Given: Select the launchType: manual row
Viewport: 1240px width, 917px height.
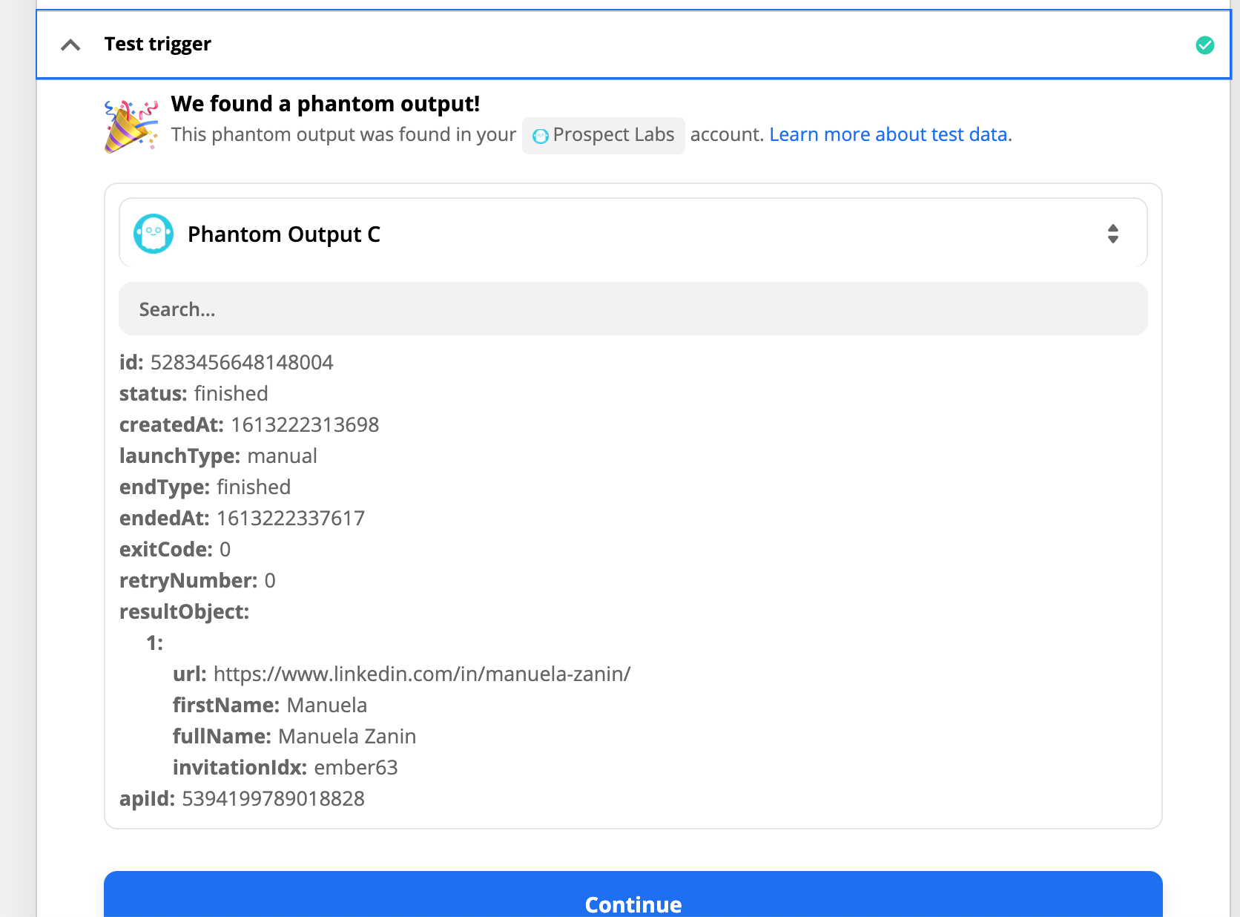Looking at the screenshot, I should click(218, 456).
